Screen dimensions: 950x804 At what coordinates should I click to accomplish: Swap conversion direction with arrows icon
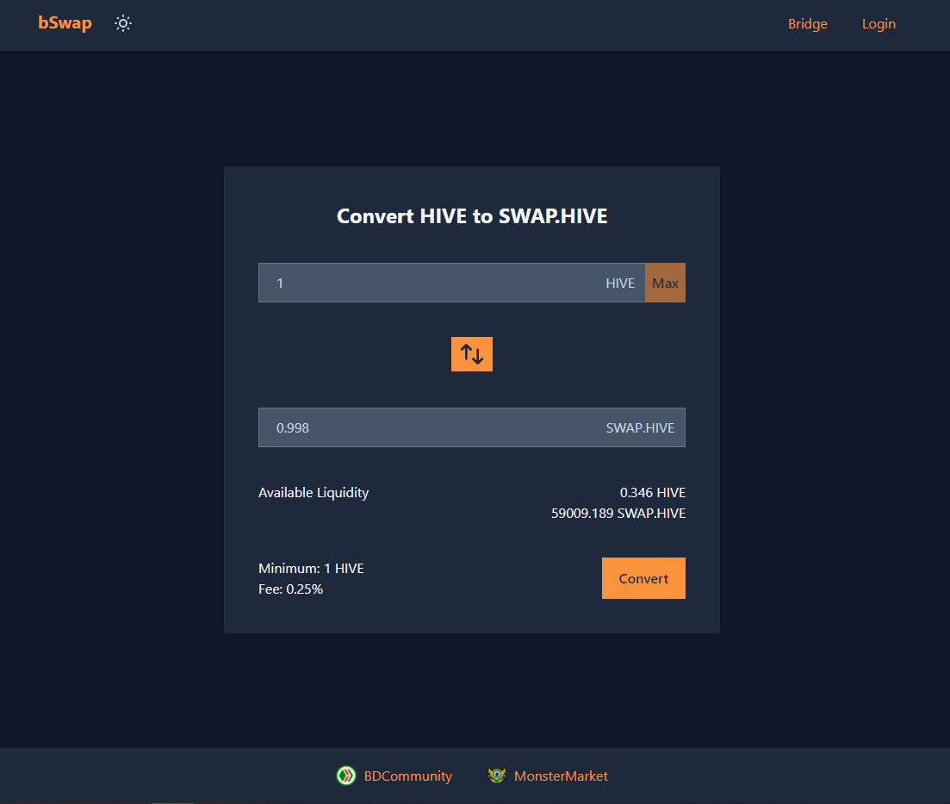pyautogui.click(x=472, y=354)
